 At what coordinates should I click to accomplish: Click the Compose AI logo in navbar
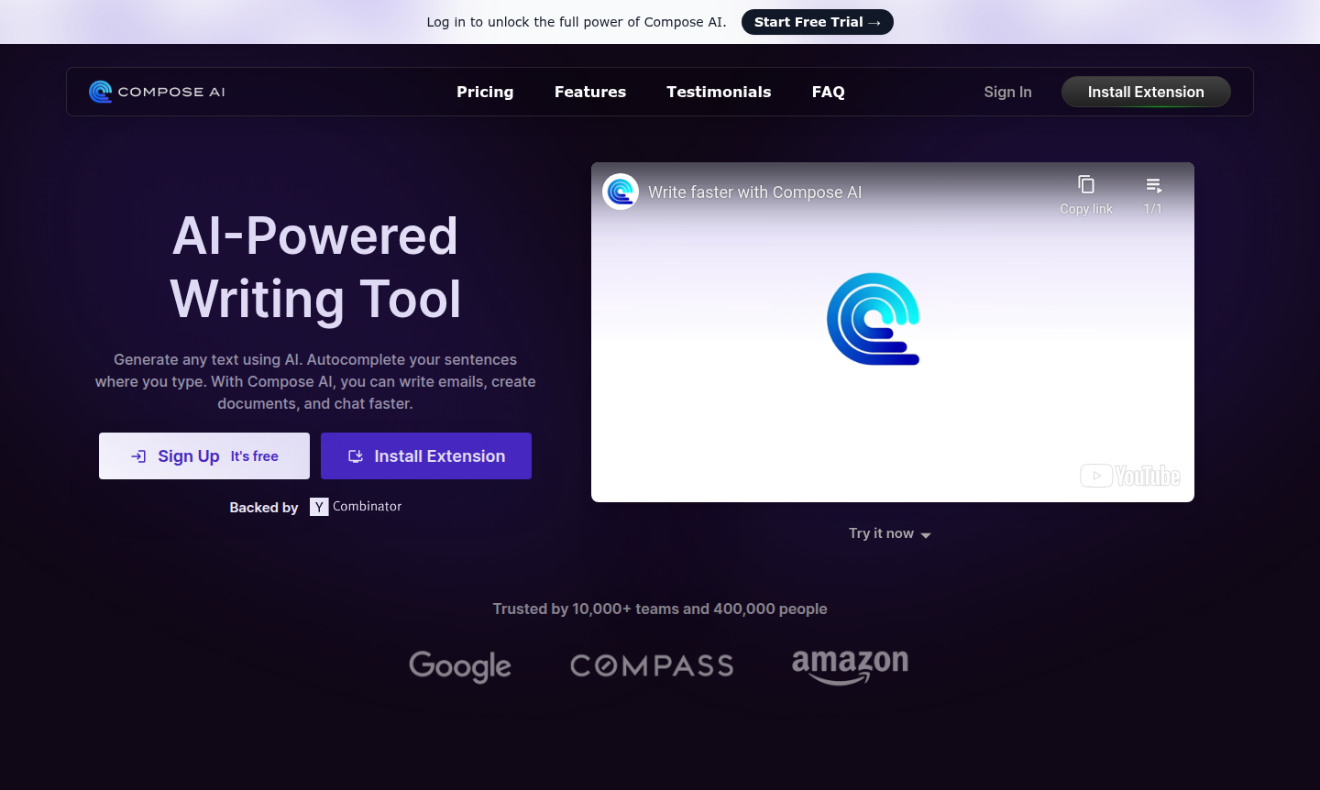tap(157, 92)
